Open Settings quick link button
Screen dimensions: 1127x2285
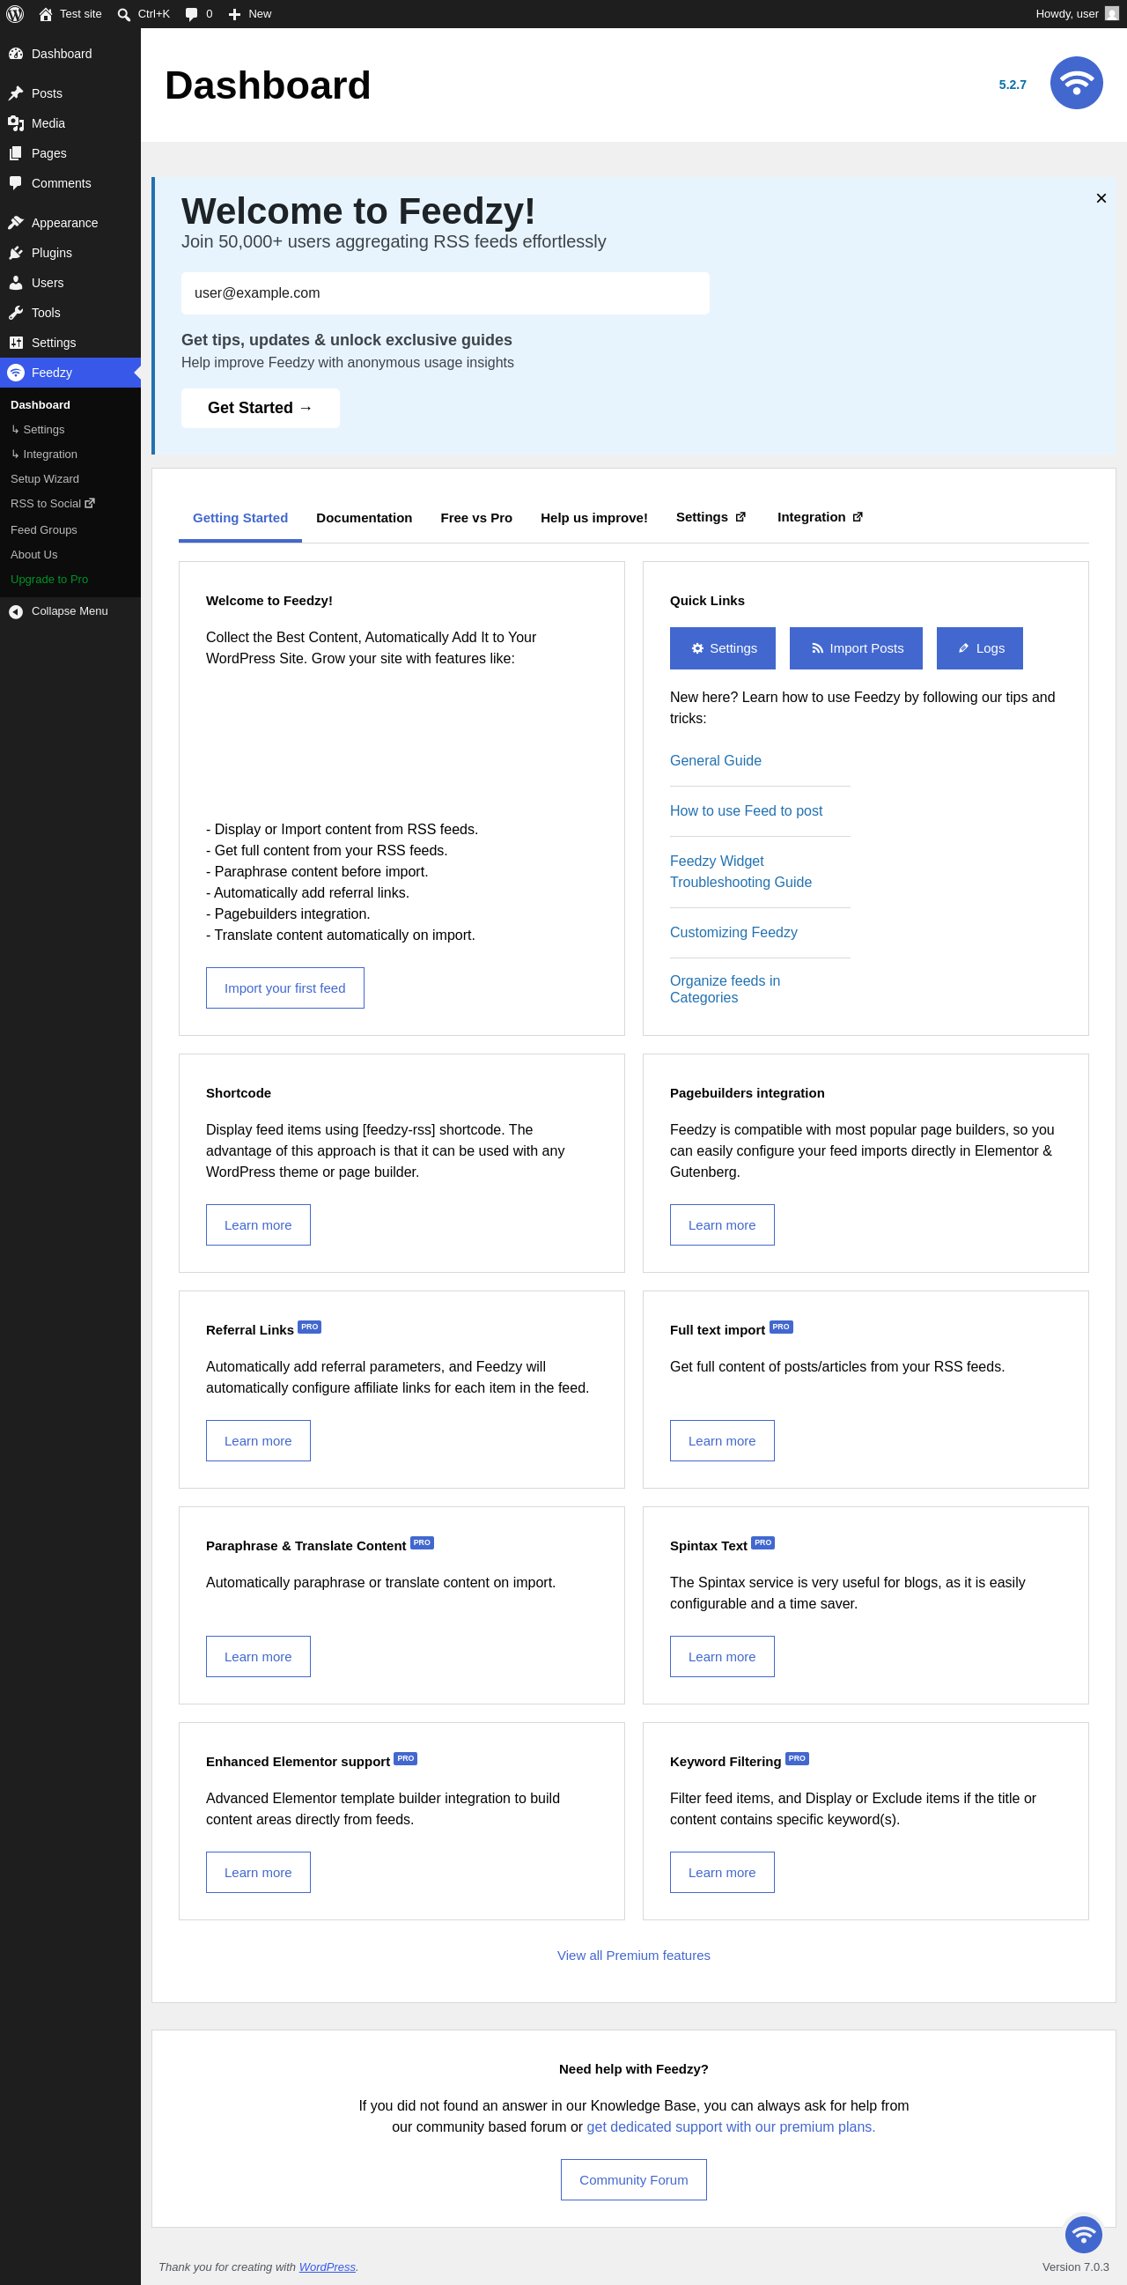(x=723, y=648)
